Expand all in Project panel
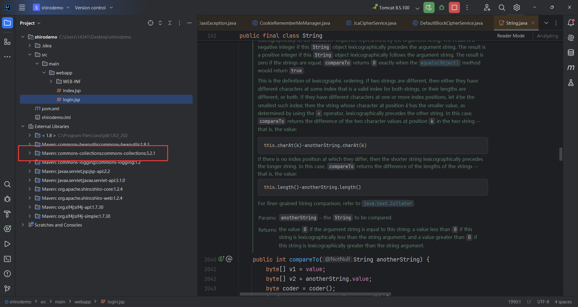 click(160, 23)
